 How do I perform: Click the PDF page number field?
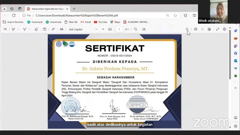tap(119, 29)
